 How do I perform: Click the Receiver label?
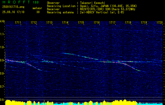pos(53,9)
